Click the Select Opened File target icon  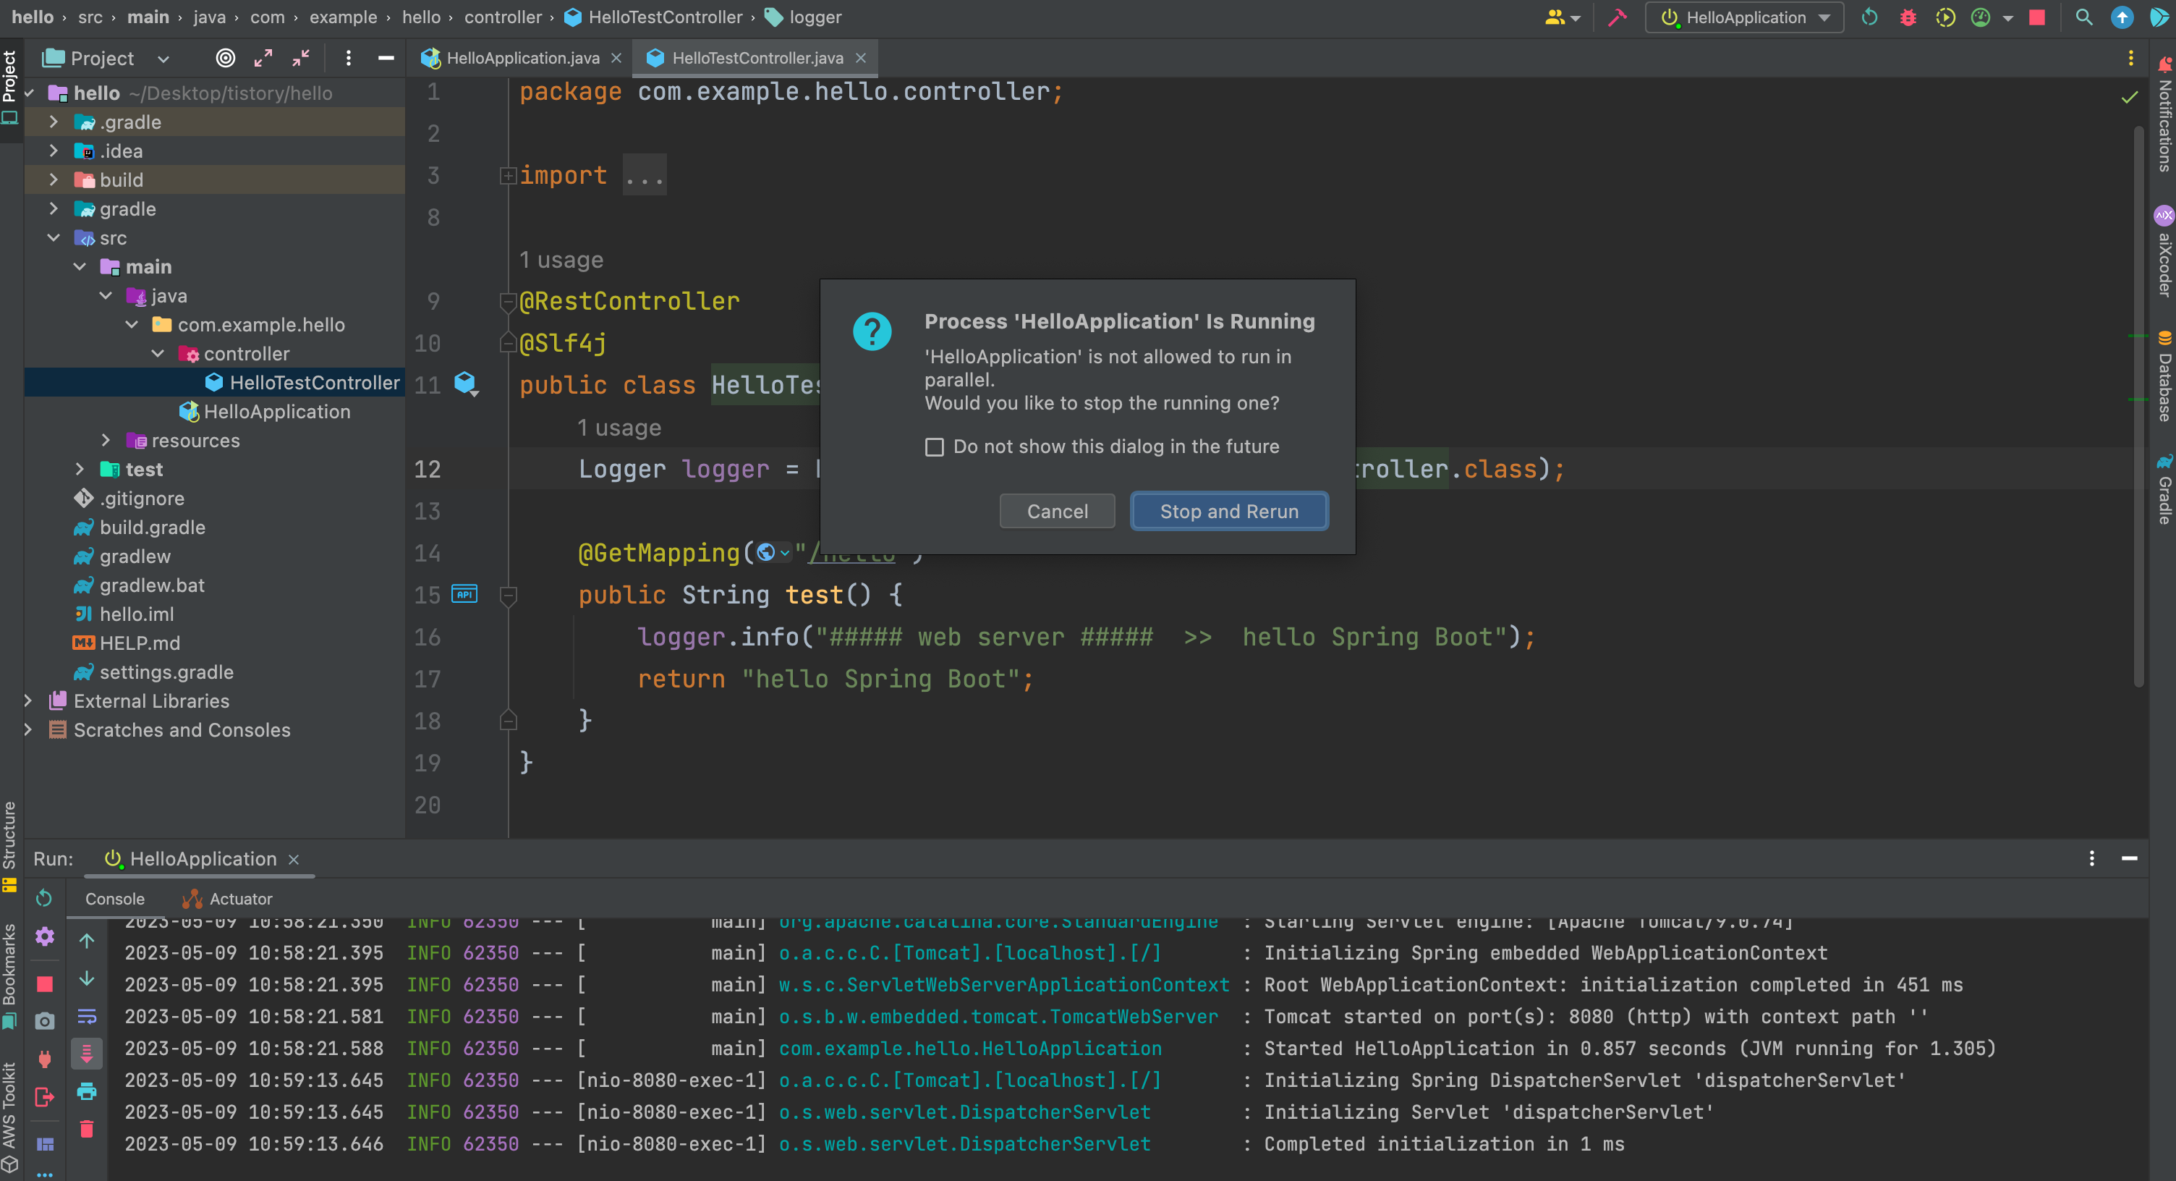pyautogui.click(x=225, y=57)
